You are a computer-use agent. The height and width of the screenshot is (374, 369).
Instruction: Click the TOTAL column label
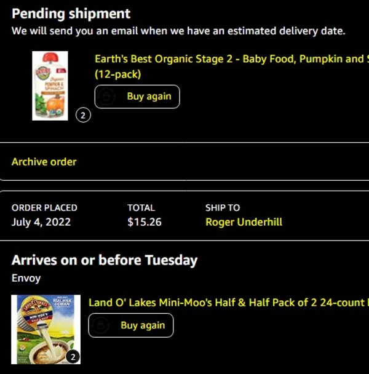141,208
